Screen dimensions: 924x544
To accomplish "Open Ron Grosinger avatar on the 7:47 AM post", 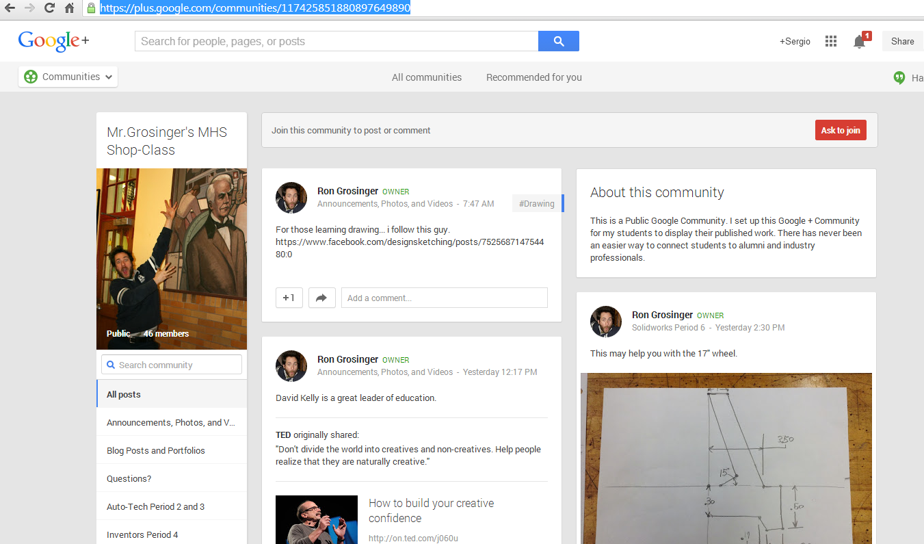I will click(291, 198).
